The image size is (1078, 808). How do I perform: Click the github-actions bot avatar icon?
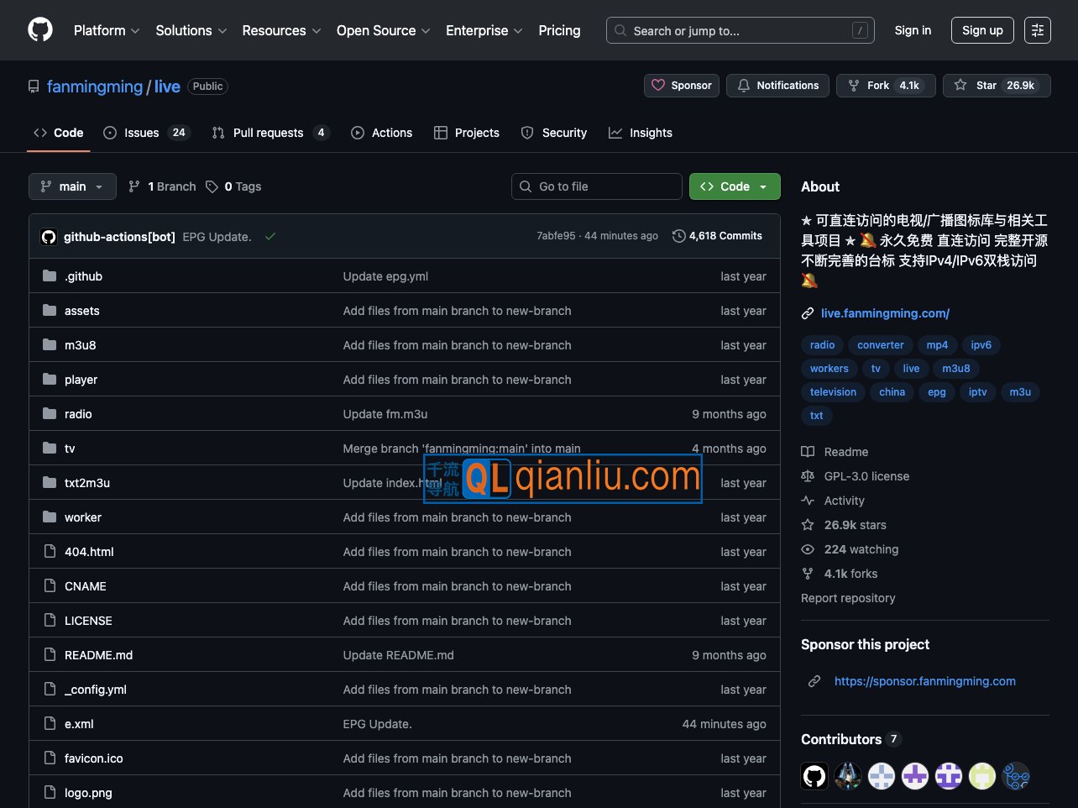(49, 237)
